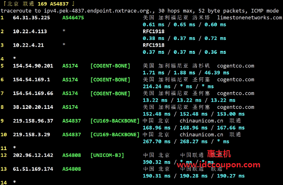Click IP address 154.54.169.66
The width and height of the screenshot is (283, 185).
[33, 93]
